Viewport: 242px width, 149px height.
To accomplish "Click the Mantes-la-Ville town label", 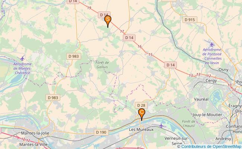I will pyautogui.click(x=34, y=145).
